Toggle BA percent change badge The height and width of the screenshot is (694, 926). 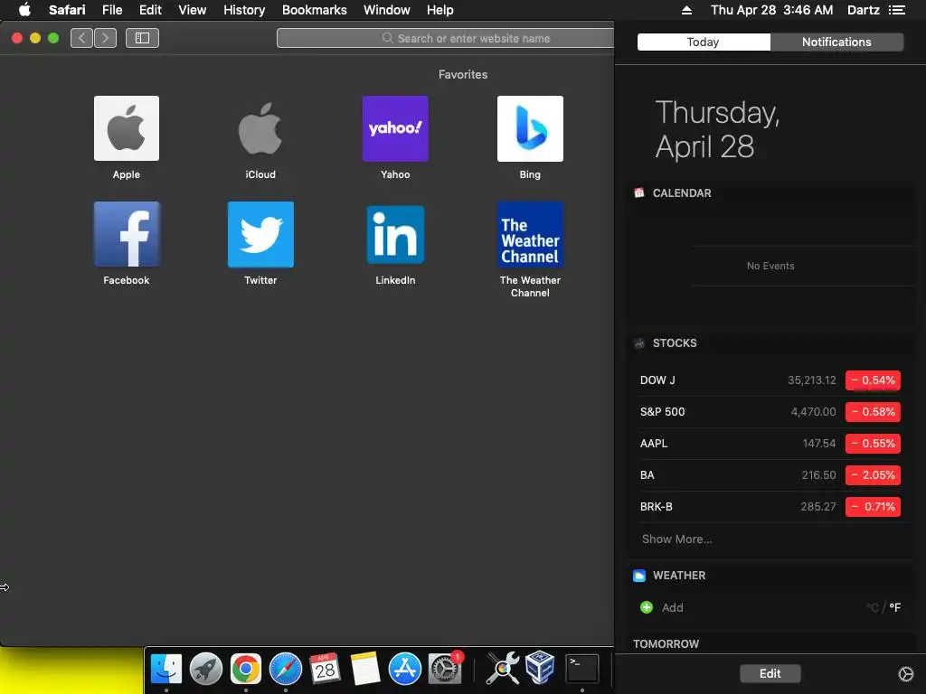point(873,475)
